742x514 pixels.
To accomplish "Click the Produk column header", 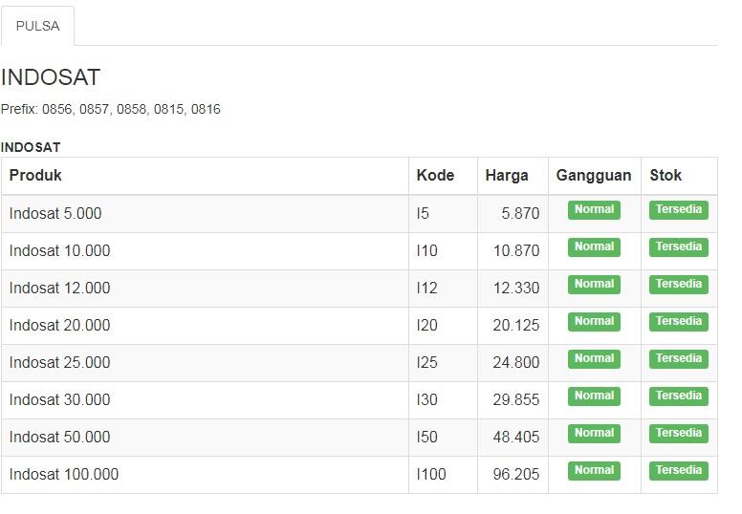I will coord(205,176).
